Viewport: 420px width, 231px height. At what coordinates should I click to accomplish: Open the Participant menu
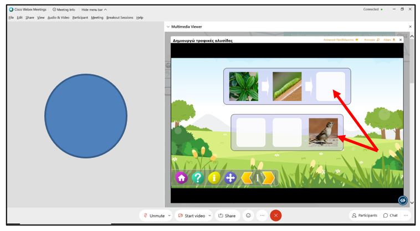click(x=80, y=18)
